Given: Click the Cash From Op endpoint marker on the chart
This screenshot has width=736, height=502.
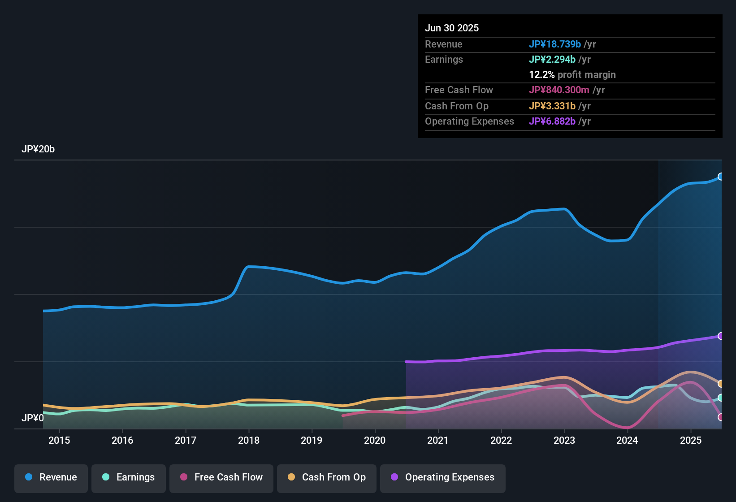Looking at the screenshot, I should click(x=720, y=385).
